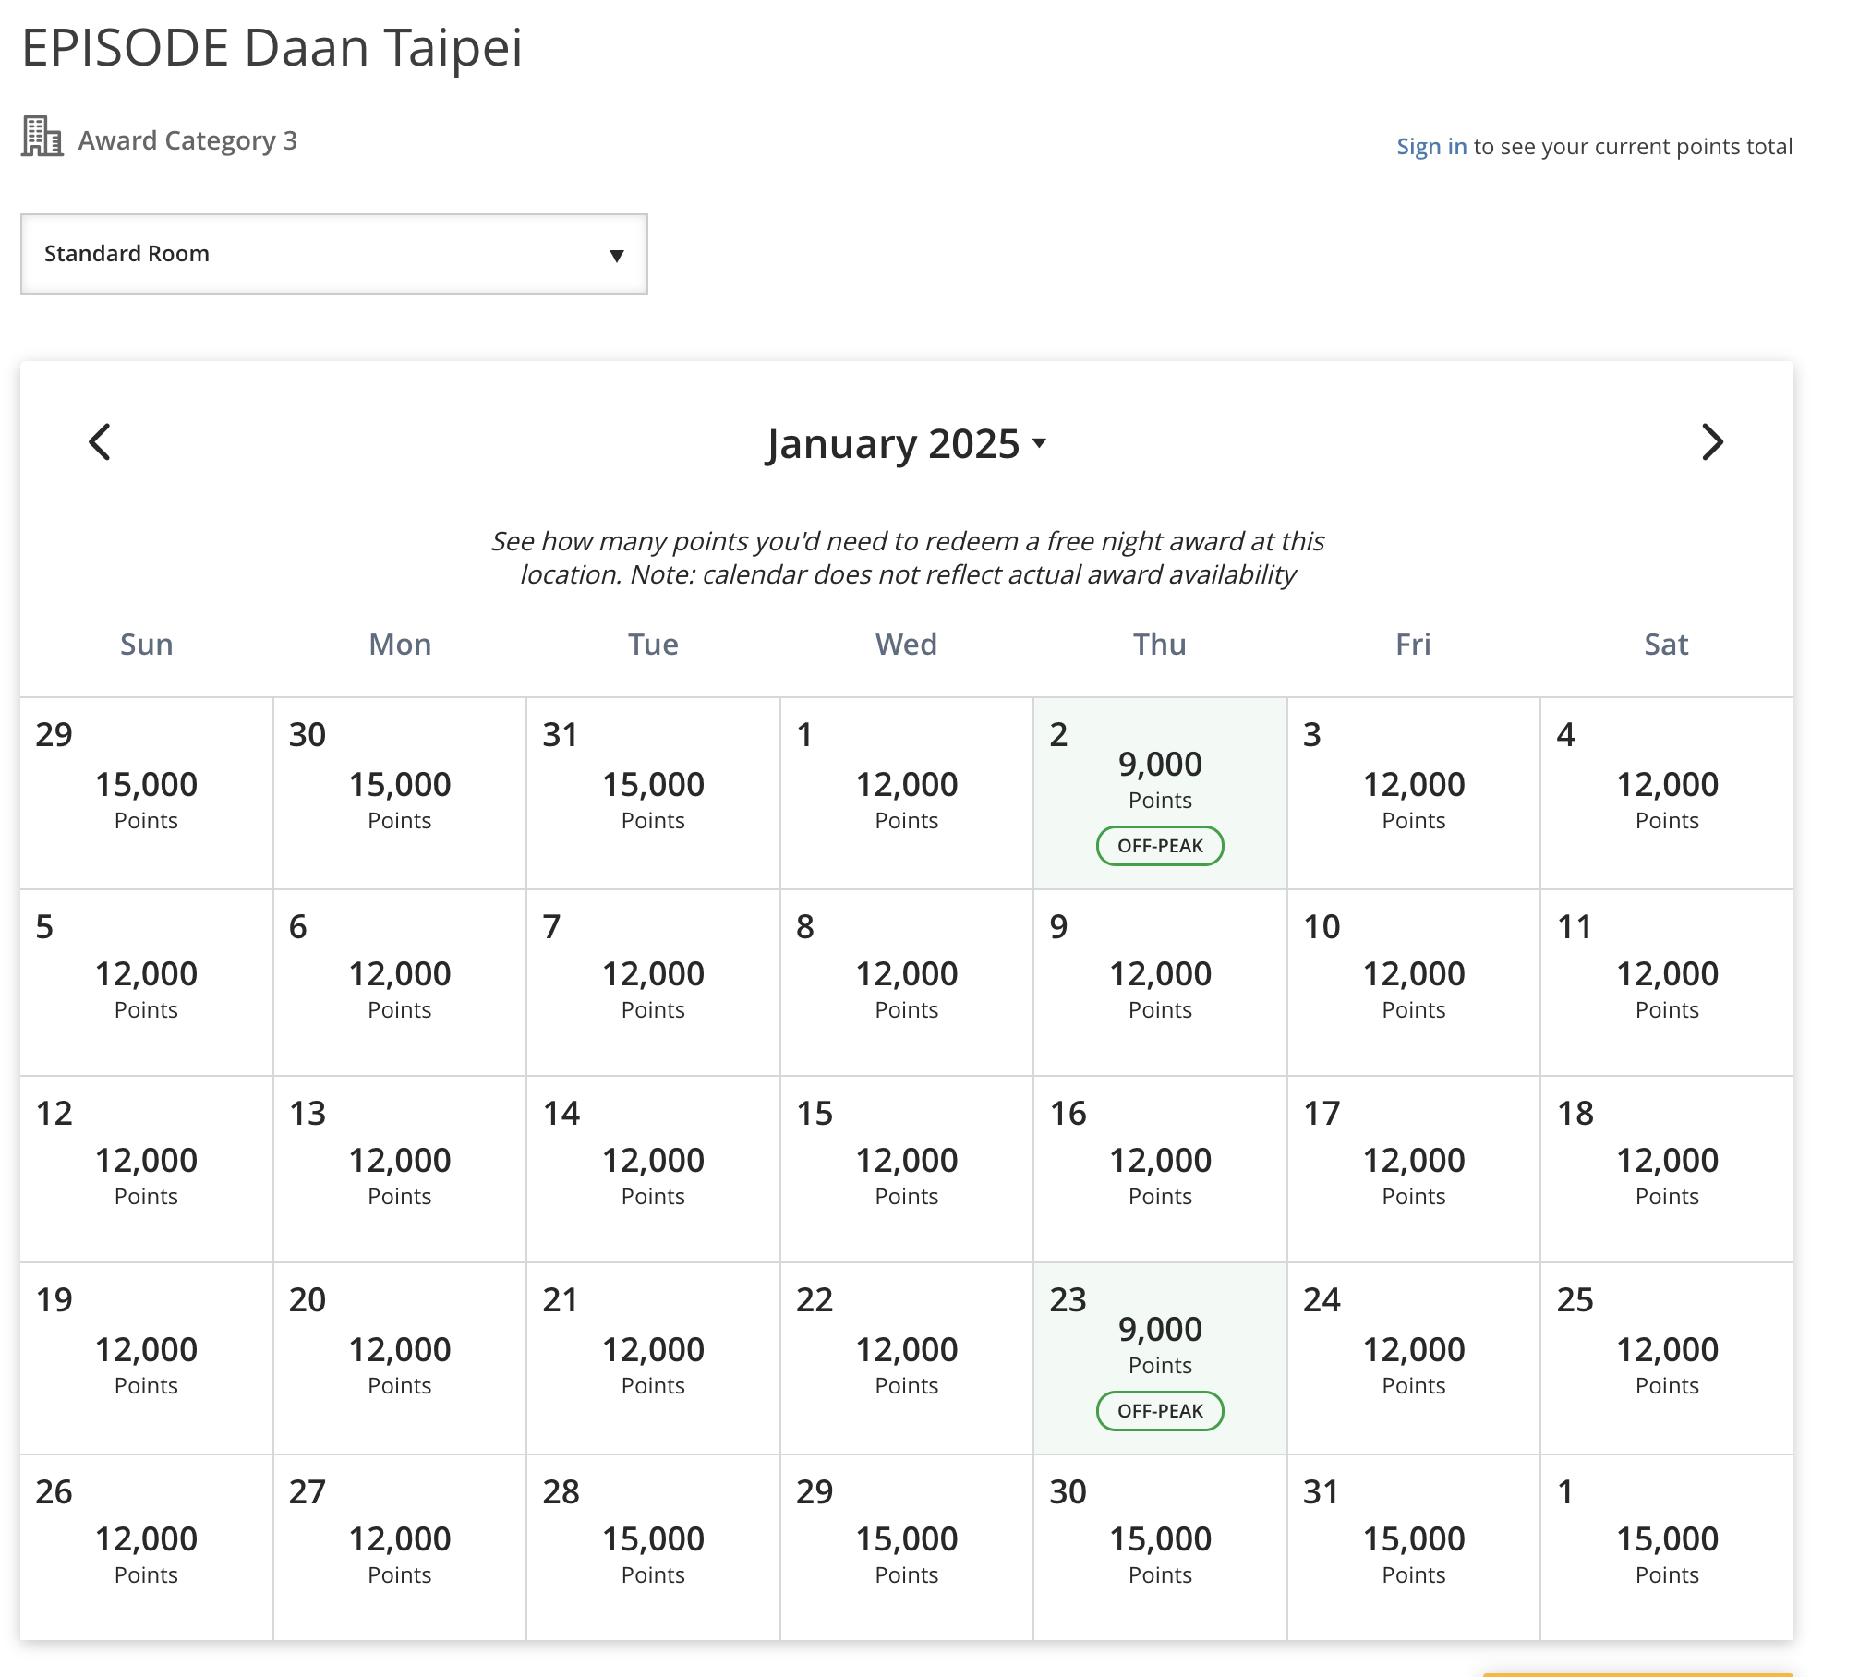1871x1677 pixels.
Task: Select December 31 with 15,000 points
Action: (653, 793)
